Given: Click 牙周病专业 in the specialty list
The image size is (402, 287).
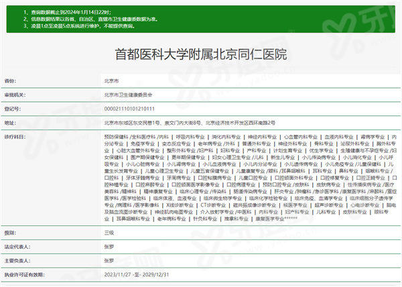Looking at the screenshot, I should click(x=178, y=178).
